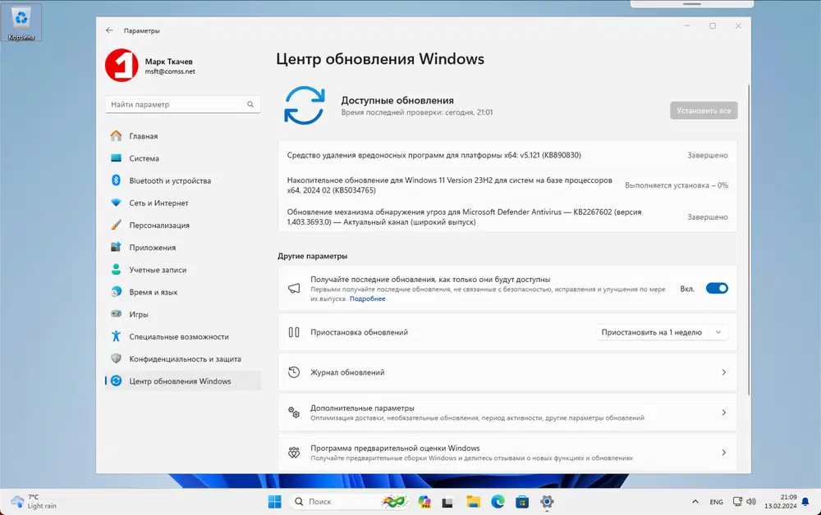
Task: Click the Home (Главная) house icon
Action: (x=116, y=136)
